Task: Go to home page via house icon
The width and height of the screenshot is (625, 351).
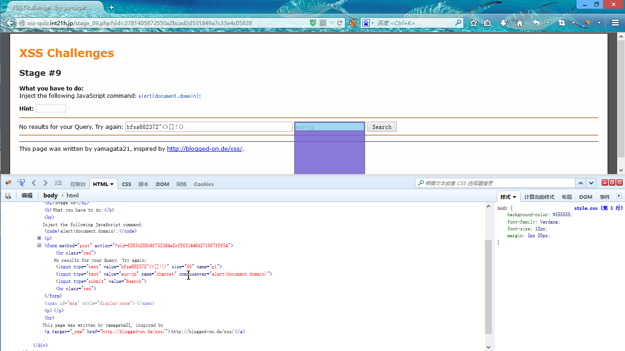Action: pyautogui.click(x=520, y=23)
